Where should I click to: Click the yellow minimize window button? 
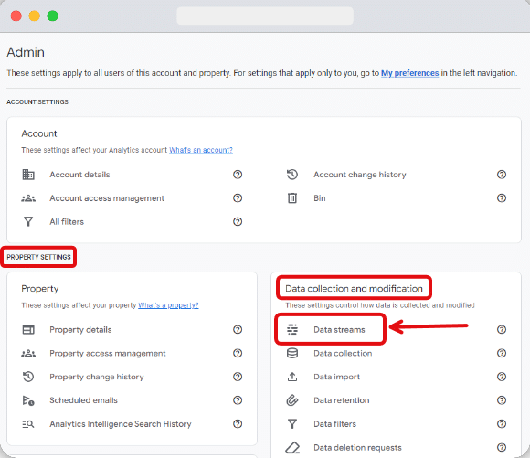pos(34,16)
